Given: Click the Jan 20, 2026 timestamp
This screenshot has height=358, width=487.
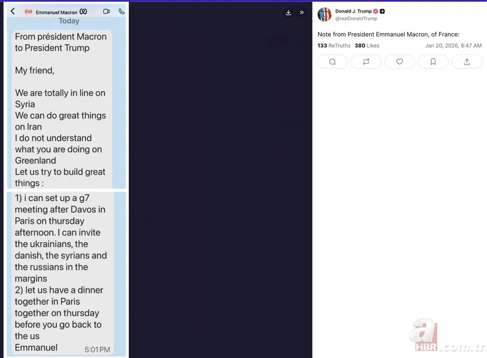Looking at the screenshot, I should [453, 46].
